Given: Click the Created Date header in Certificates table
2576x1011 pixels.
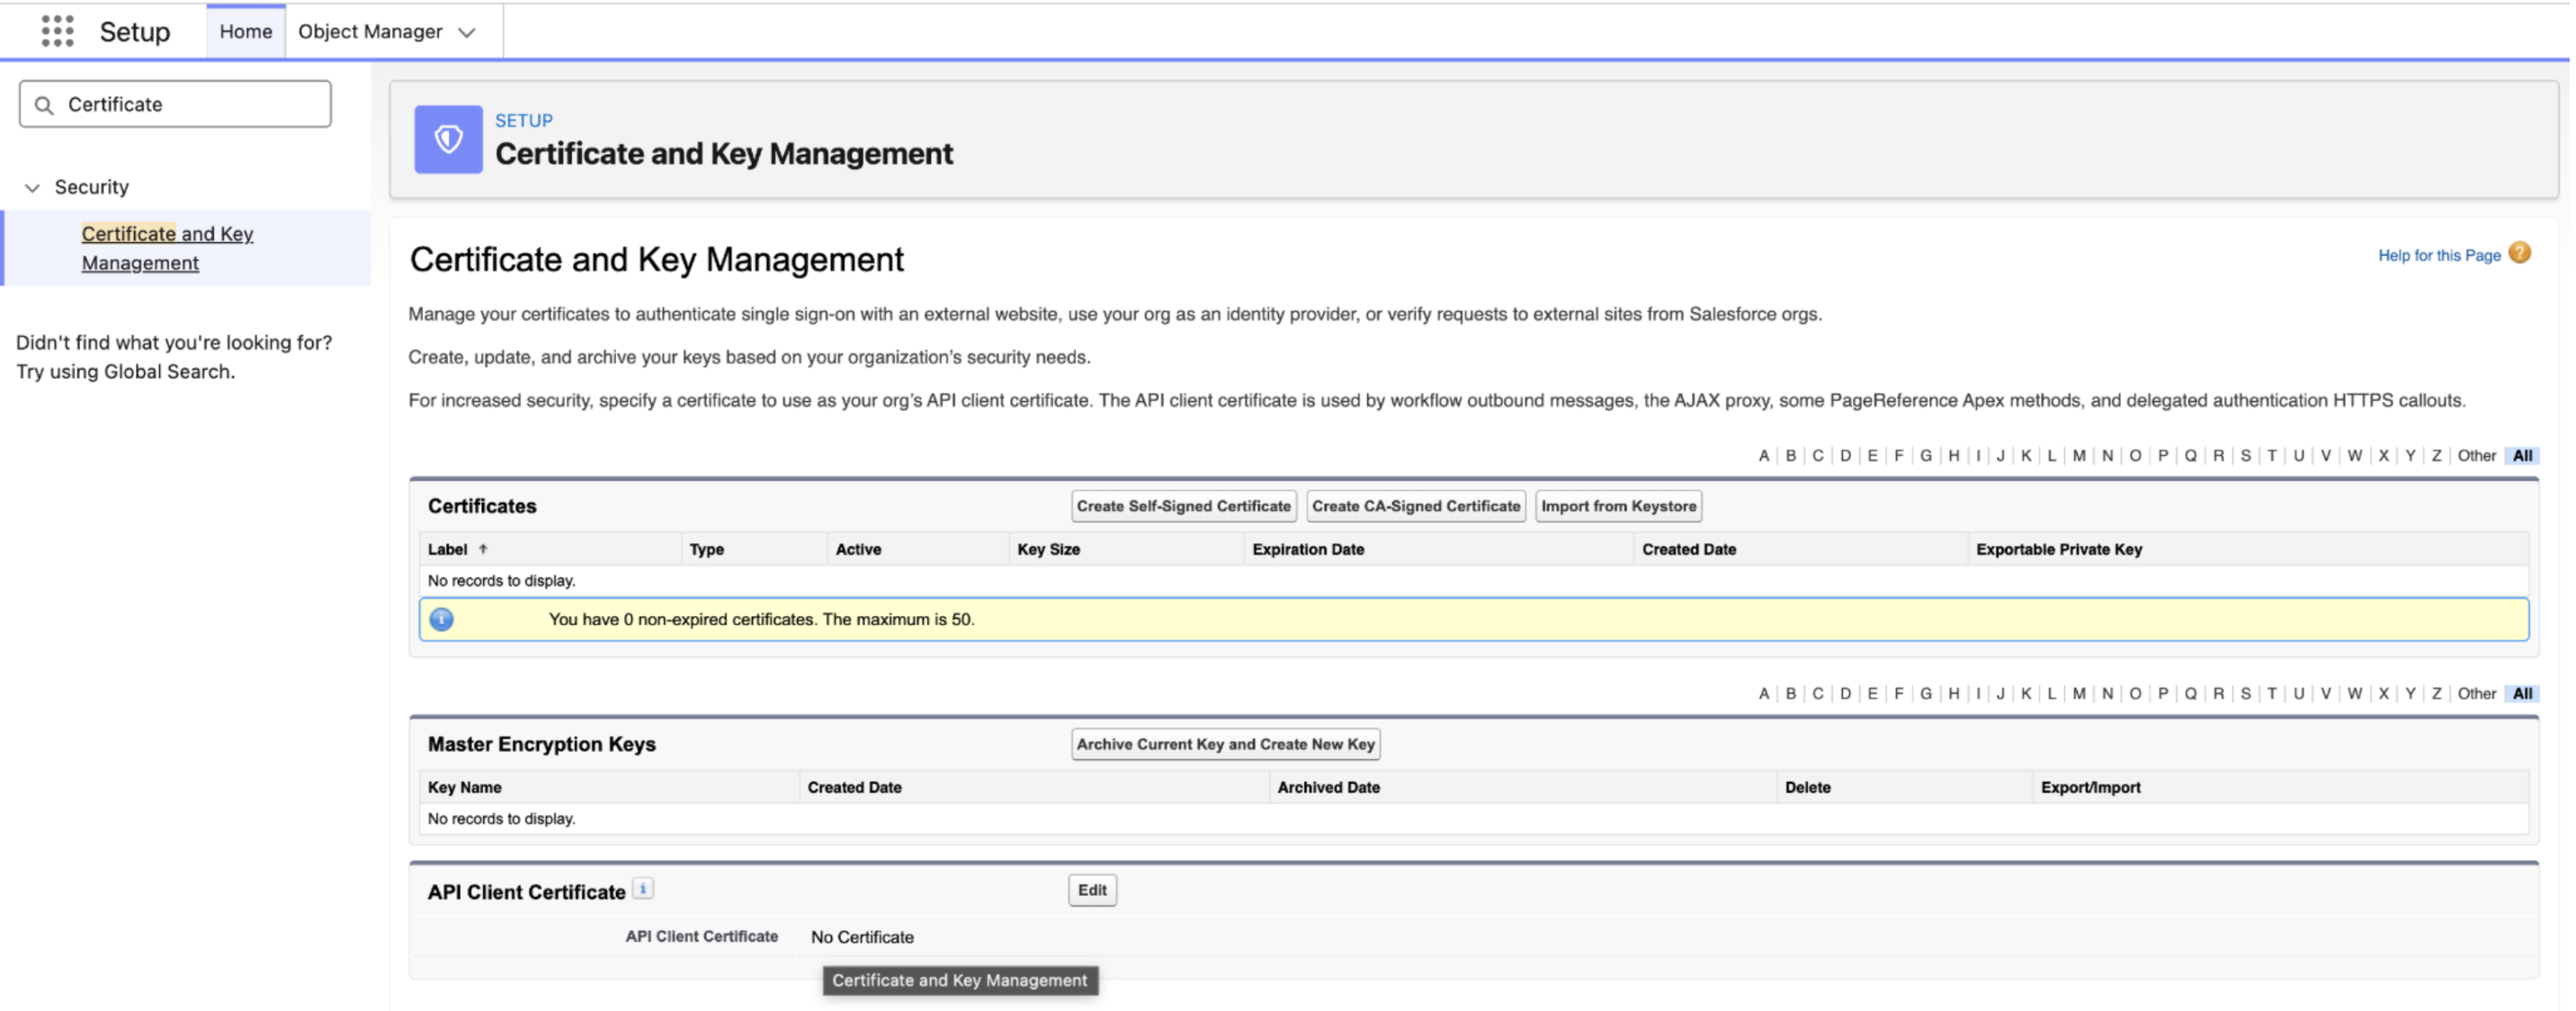Looking at the screenshot, I should tap(1688, 549).
